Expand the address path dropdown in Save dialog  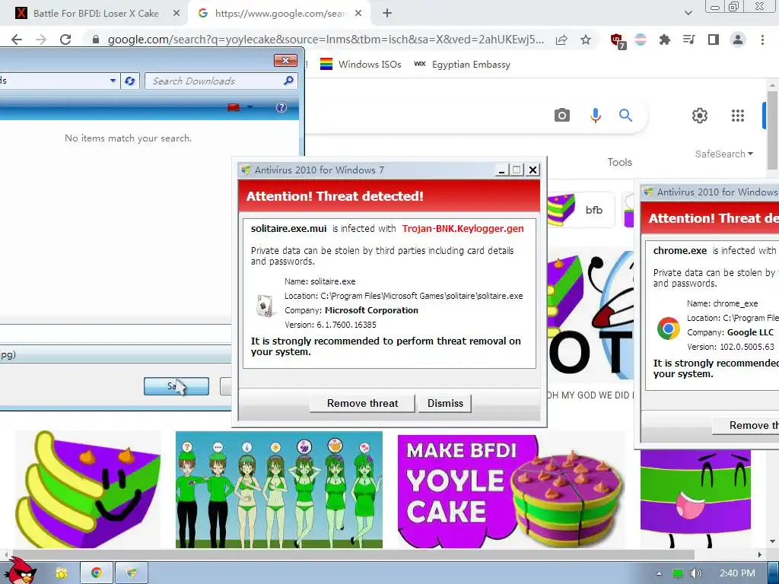(x=113, y=81)
